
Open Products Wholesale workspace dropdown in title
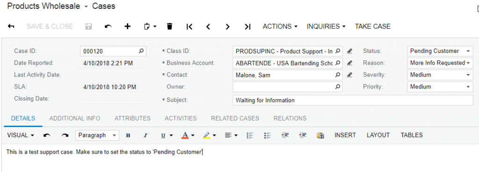(86, 7)
